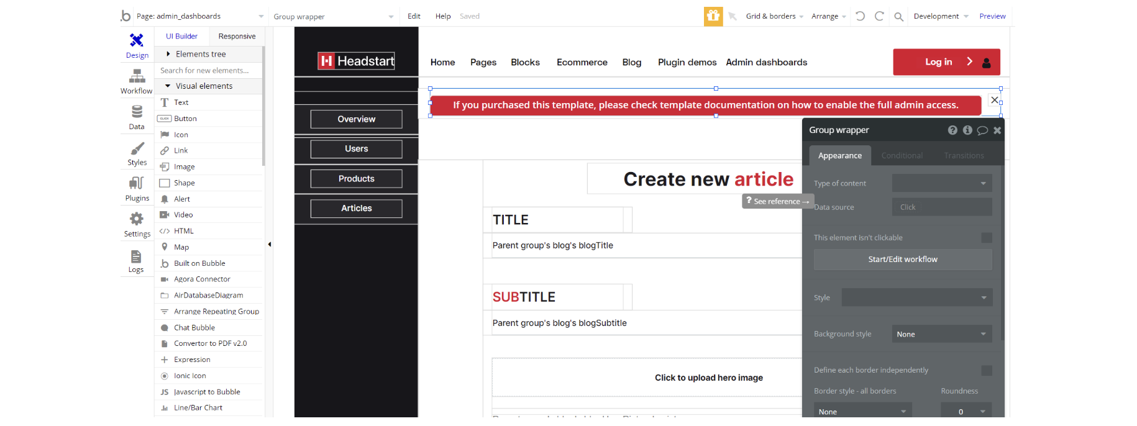This screenshot has width=1137, height=426.
Task: Open the Background style dropdown
Action: (941, 334)
